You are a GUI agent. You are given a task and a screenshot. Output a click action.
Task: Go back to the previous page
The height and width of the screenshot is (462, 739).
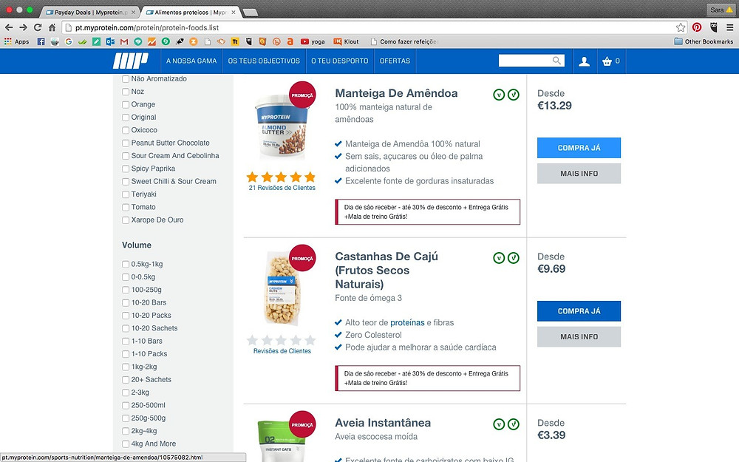[x=8, y=27]
